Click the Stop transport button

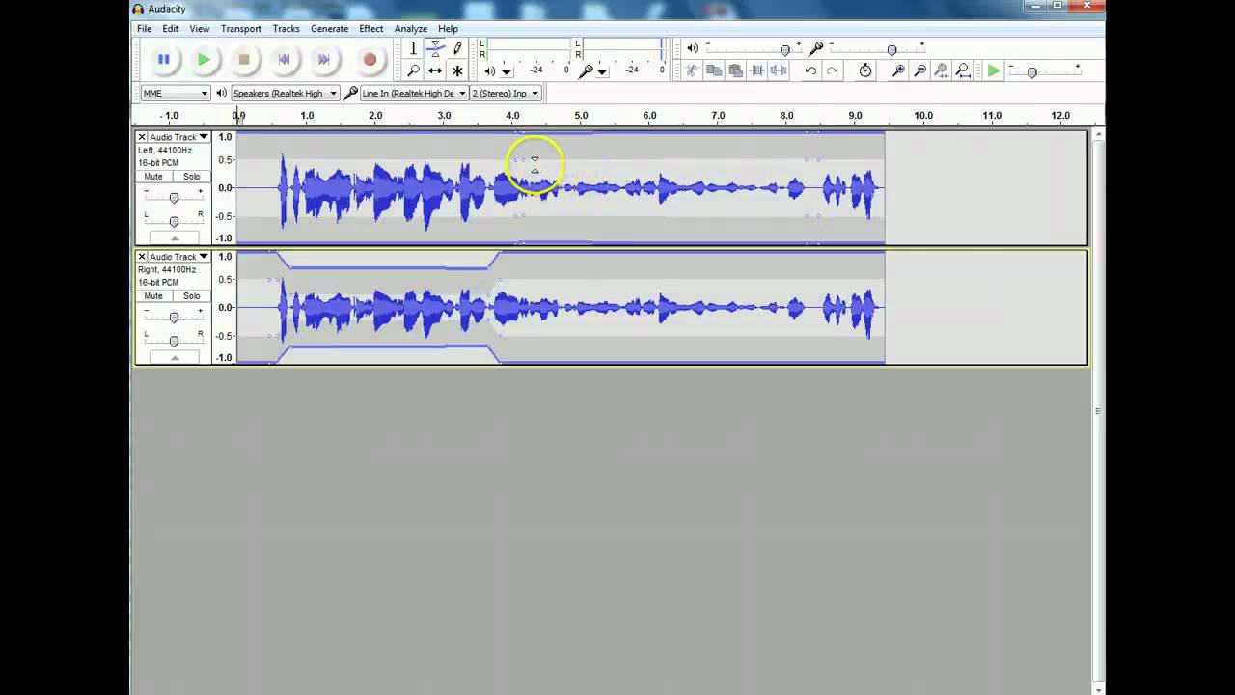(x=244, y=60)
